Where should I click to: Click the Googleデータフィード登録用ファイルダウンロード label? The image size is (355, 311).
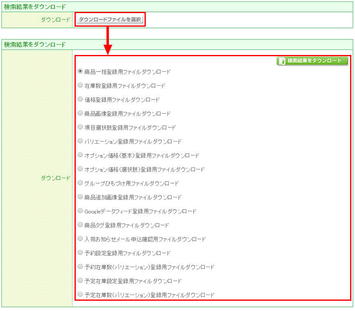[x=140, y=211]
